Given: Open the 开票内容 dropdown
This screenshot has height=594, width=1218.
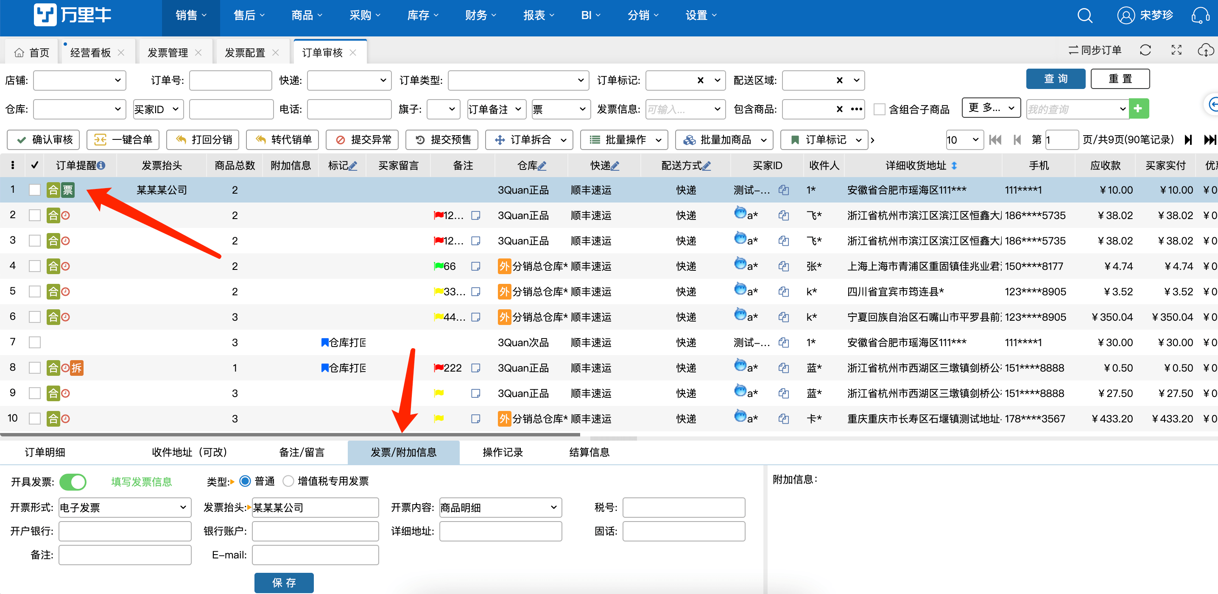Looking at the screenshot, I should click(500, 508).
